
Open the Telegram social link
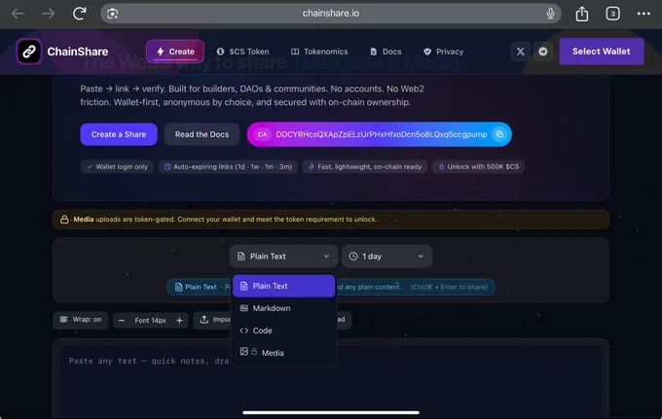click(543, 52)
